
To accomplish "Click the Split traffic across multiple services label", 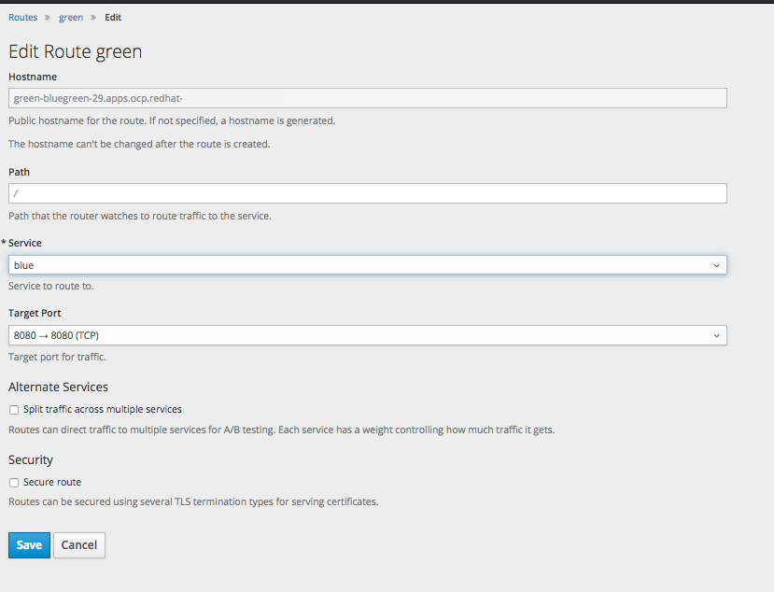I will (x=103, y=409).
